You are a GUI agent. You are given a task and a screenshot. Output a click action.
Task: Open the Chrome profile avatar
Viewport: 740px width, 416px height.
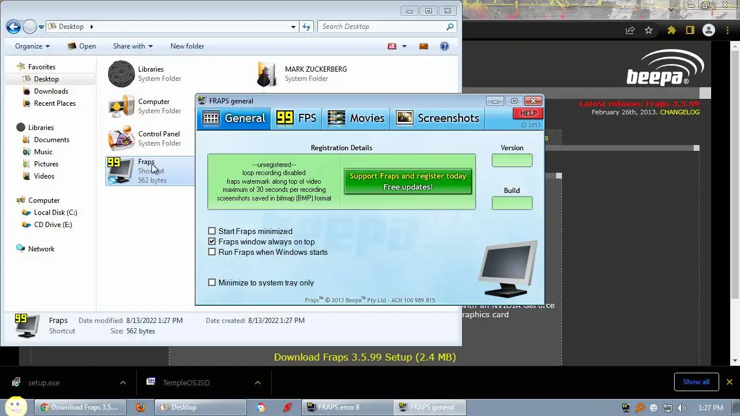pyautogui.click(x=709, y=31)
